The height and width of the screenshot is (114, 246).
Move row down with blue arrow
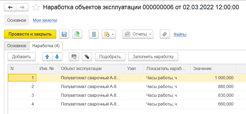(57, 56)
